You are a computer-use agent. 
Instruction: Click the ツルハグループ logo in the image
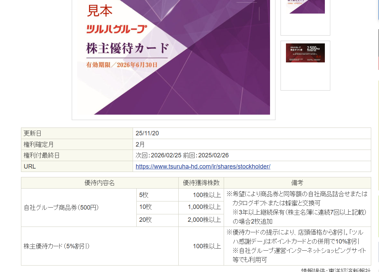tap(117, 29)
